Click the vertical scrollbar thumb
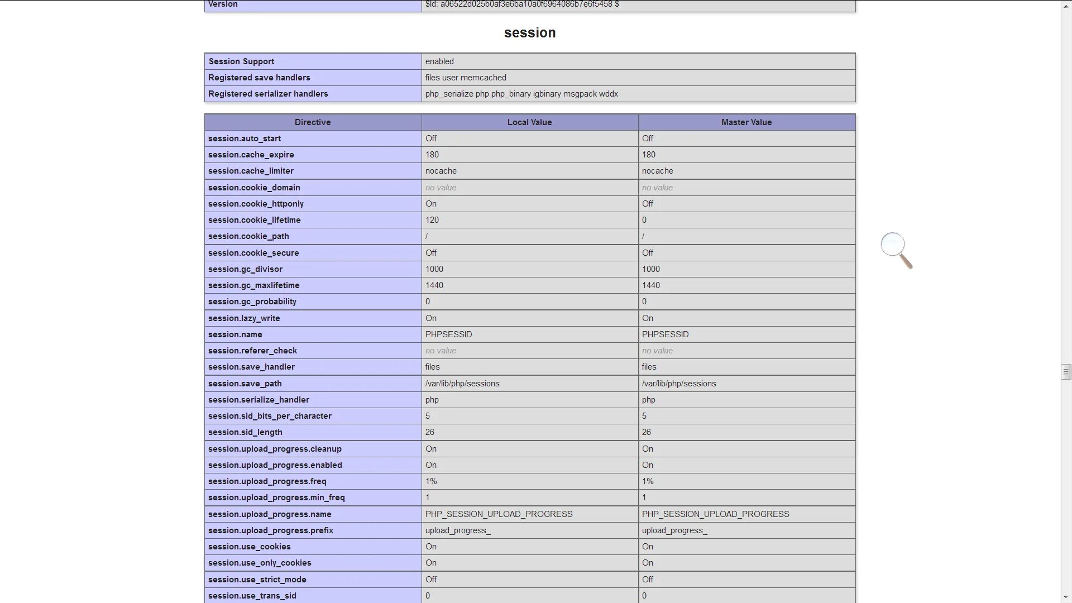Image resolution: width=1072 pixels, height=603 pixels. (1066, 371)
